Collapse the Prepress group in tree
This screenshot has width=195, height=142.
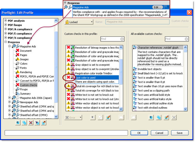click(6, 42)
